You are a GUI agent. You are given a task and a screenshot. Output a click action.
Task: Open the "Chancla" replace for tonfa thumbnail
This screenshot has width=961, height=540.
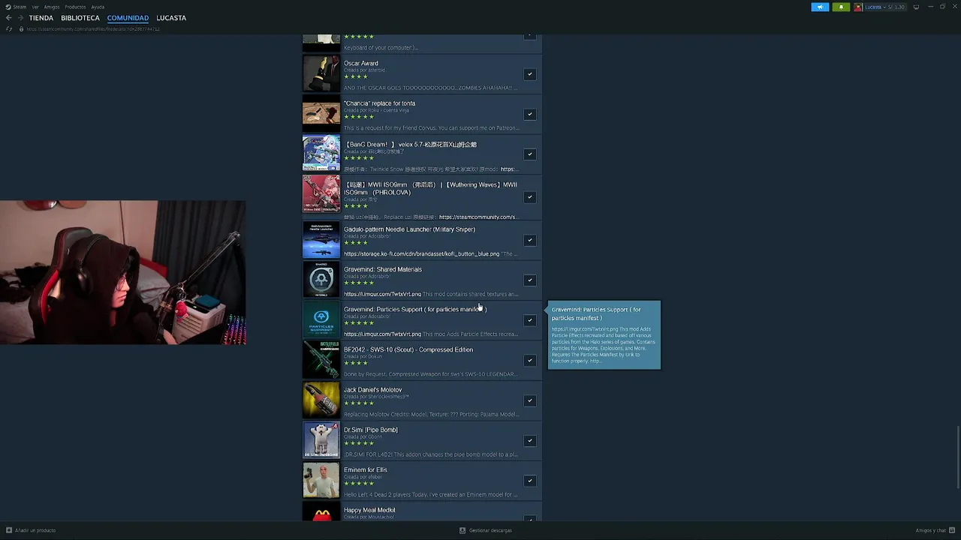321,114
